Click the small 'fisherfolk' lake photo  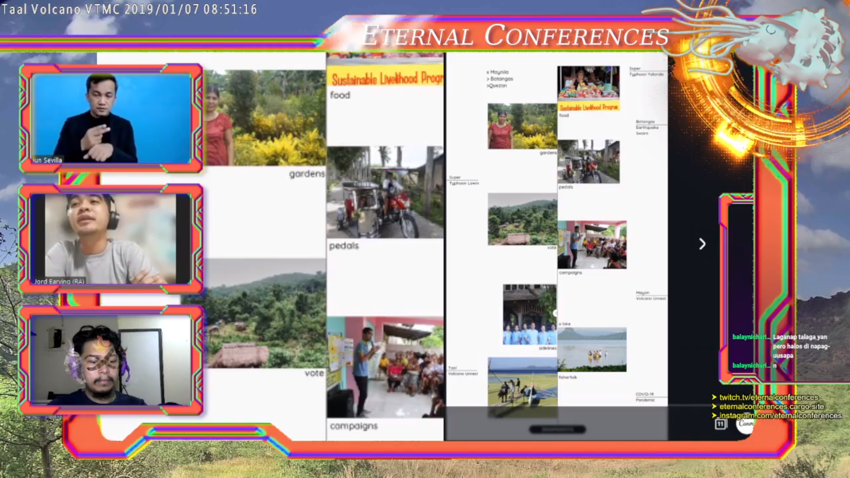(592, 350)
